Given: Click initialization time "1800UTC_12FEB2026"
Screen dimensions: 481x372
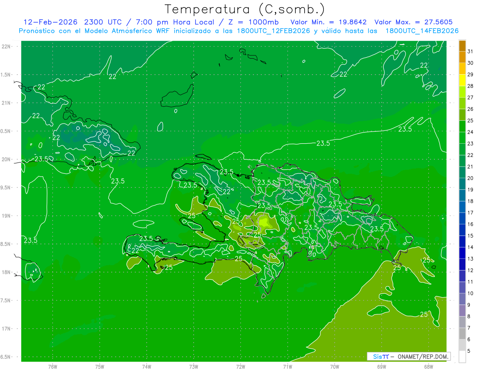Looking at the screenshot, I should pyautogui.click(x=273, y=31).
